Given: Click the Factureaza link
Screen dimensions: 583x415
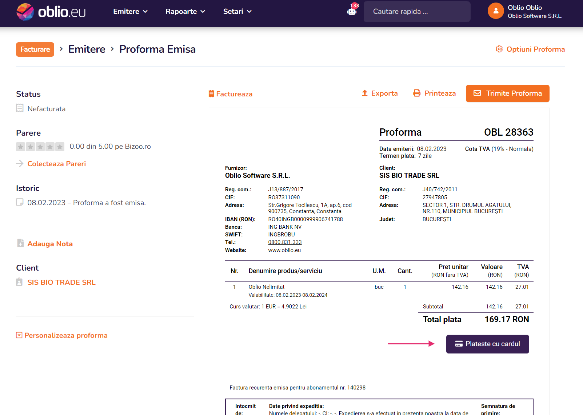Looking at the screenshot, I should pos(231,94).
